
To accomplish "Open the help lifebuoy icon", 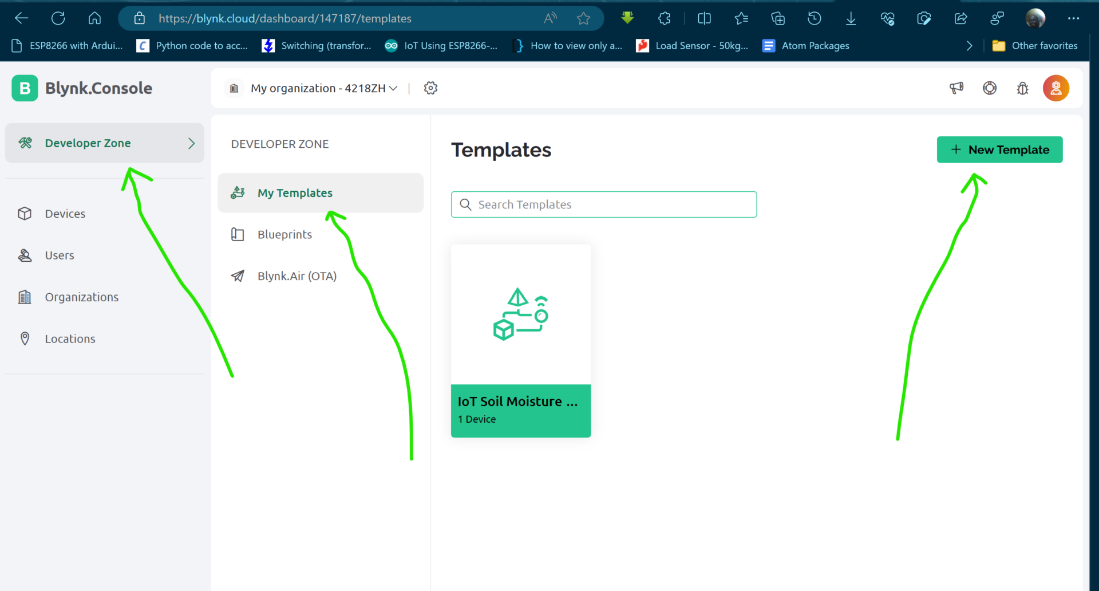I will tap(990, 88).
